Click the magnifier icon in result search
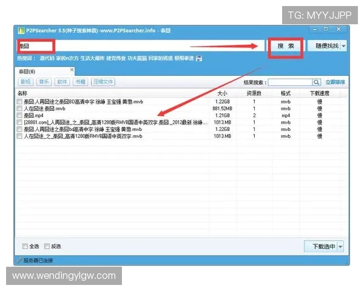The image size is (364, 291). pyautogui.click(x=316, y=82)
